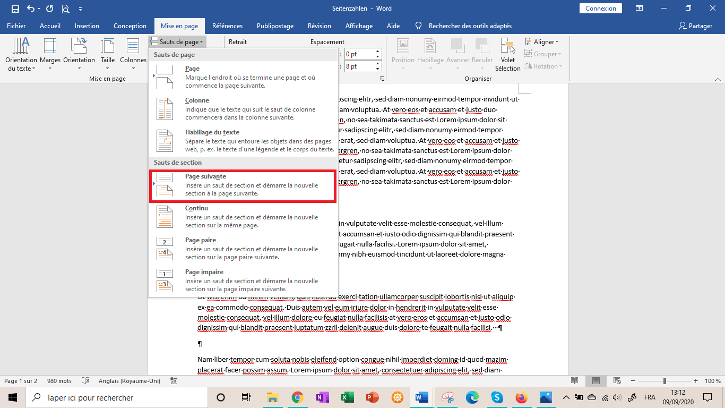Switch to the Révision tab

point(320,25)
